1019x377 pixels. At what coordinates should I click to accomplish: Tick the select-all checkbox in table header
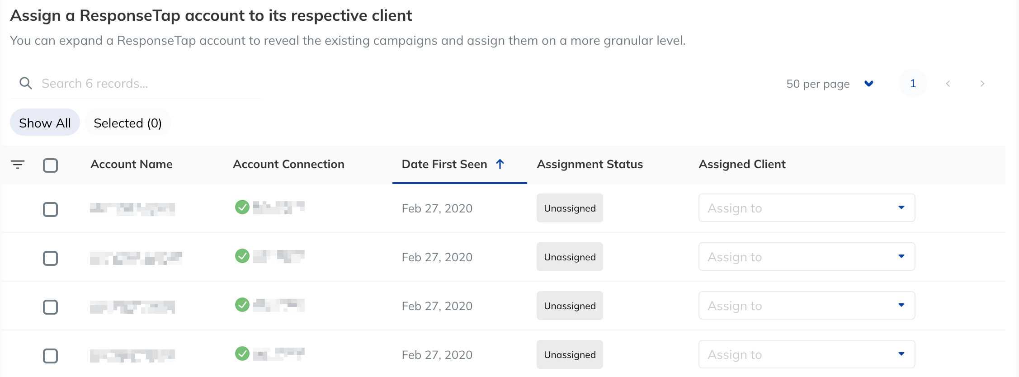coord(50,165)
